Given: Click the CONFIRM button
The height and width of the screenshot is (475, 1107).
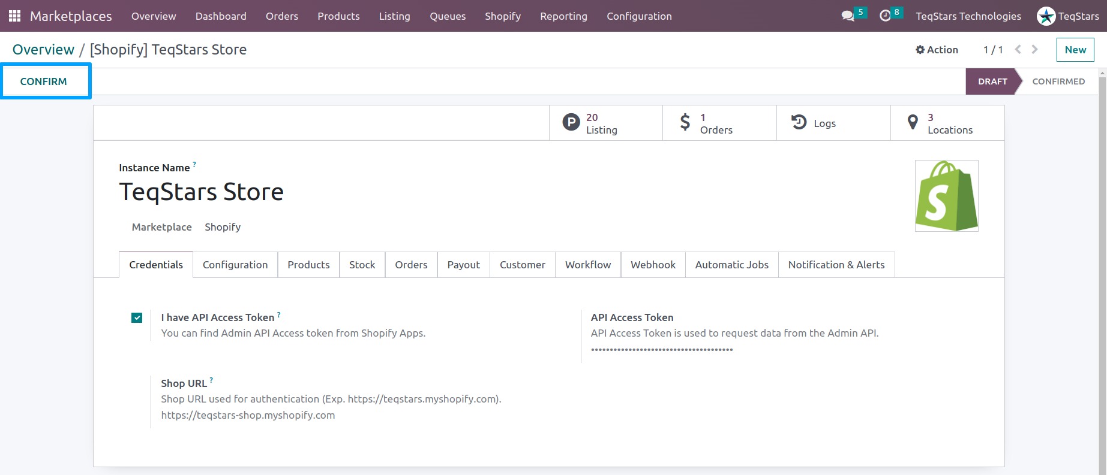Looking at the screenshot, I should 44,81.
